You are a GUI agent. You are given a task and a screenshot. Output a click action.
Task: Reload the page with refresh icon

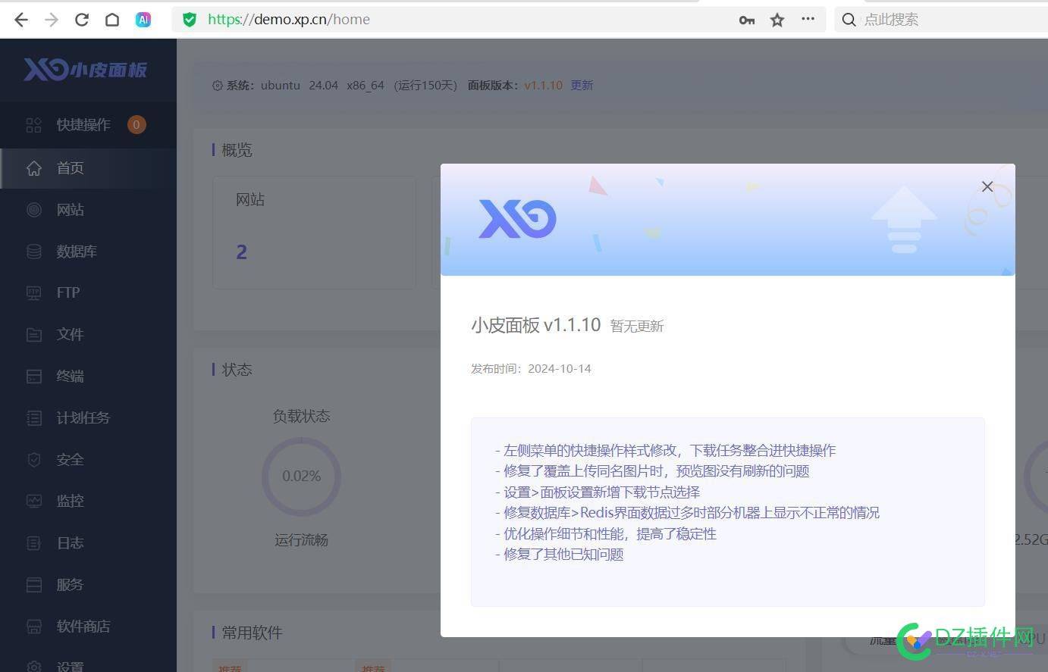click(82, 20)
